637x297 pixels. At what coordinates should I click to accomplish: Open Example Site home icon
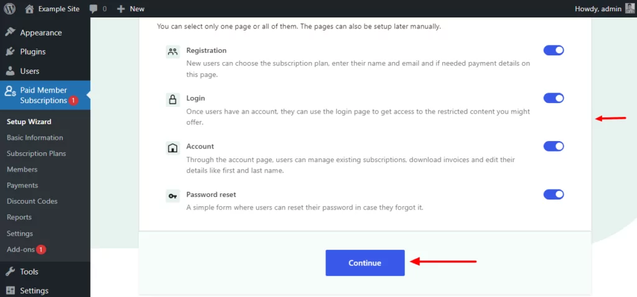click(30, 9)
